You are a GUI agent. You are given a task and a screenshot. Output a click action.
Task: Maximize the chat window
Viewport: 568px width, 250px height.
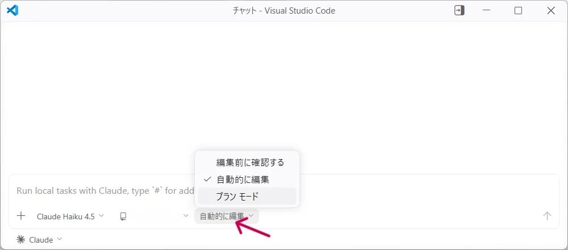click(x=519, y=10)
